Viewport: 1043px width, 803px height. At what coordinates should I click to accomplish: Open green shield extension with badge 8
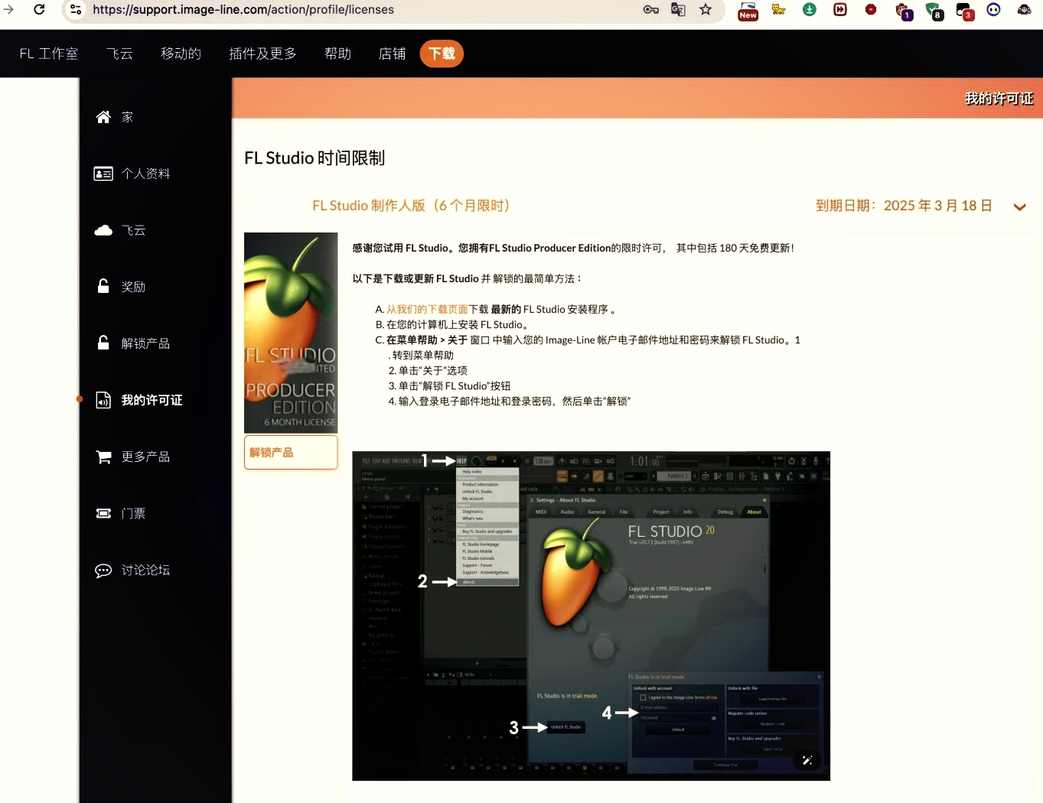(x=934, y=11)
